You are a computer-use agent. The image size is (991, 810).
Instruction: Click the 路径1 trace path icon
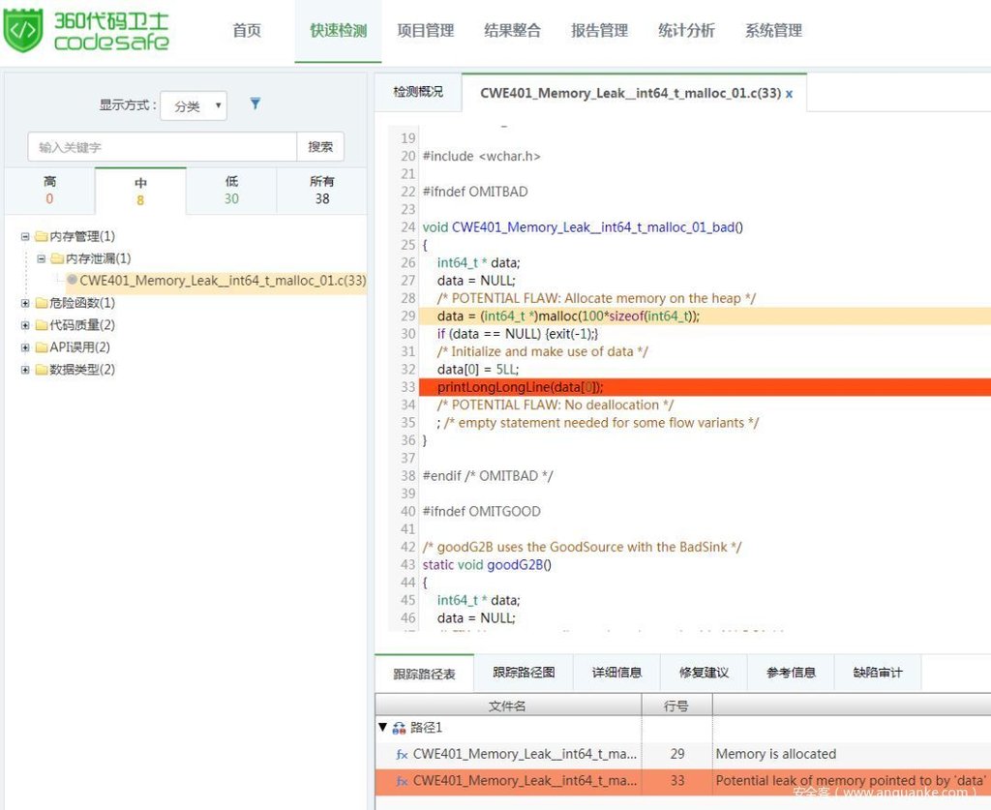[x=399, y=728]
